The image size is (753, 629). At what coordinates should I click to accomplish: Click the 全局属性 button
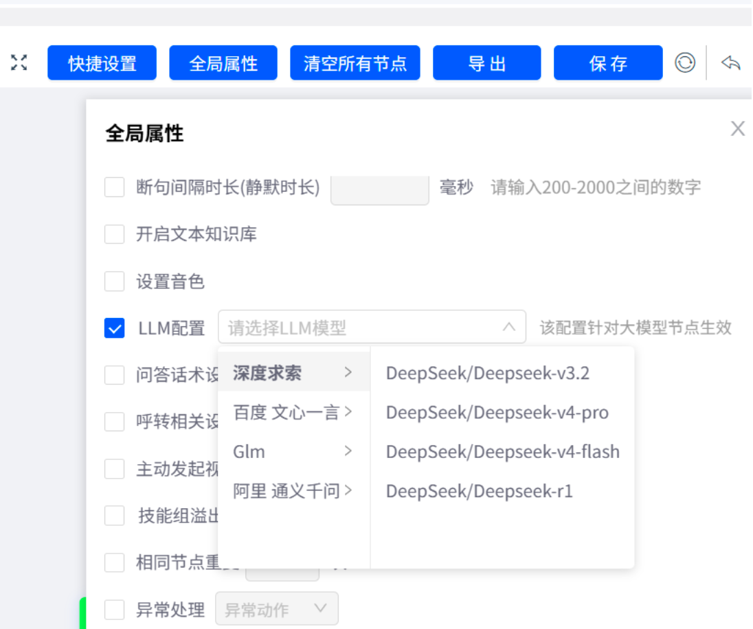[x=223, y=63]
